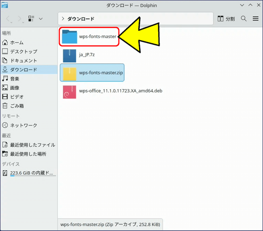Select the wps-office deb package icon
The width and height of the screenshot is (263, 231).
(x=69, y=91)
